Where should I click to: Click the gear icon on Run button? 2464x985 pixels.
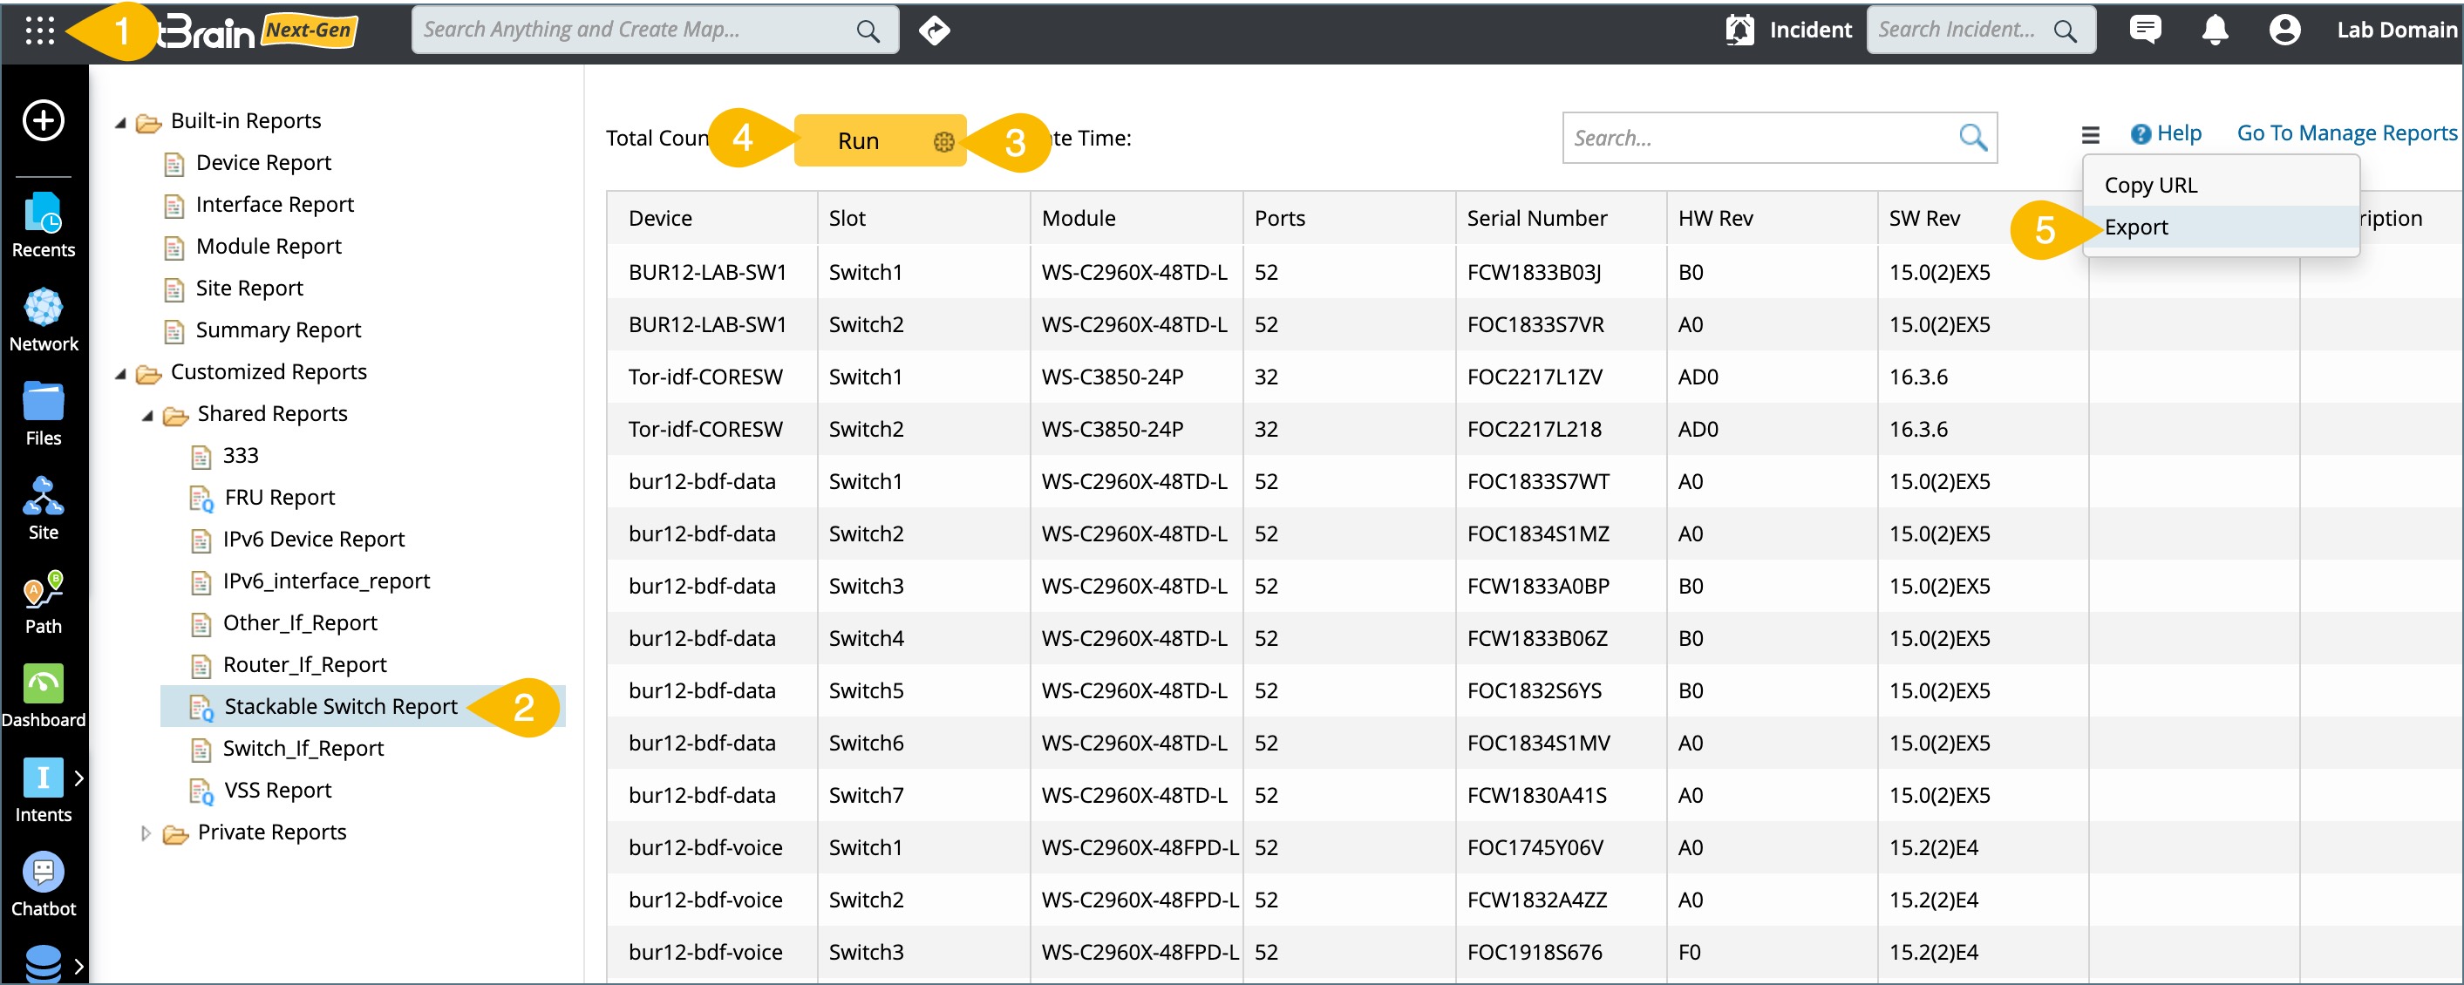click(x=943, y=141)
